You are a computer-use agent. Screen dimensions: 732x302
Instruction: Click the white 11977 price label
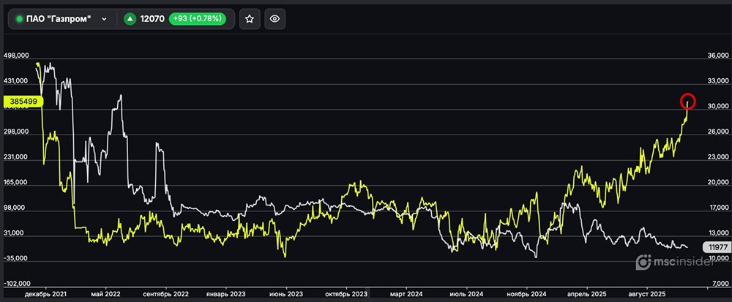pyautogui.click(x=714, y=247)
